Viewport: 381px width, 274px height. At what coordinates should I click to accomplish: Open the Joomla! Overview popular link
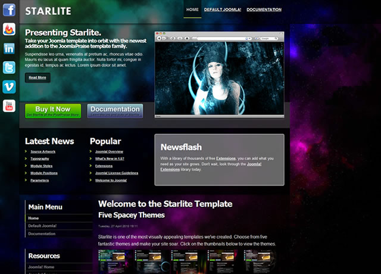pos(109,151)
